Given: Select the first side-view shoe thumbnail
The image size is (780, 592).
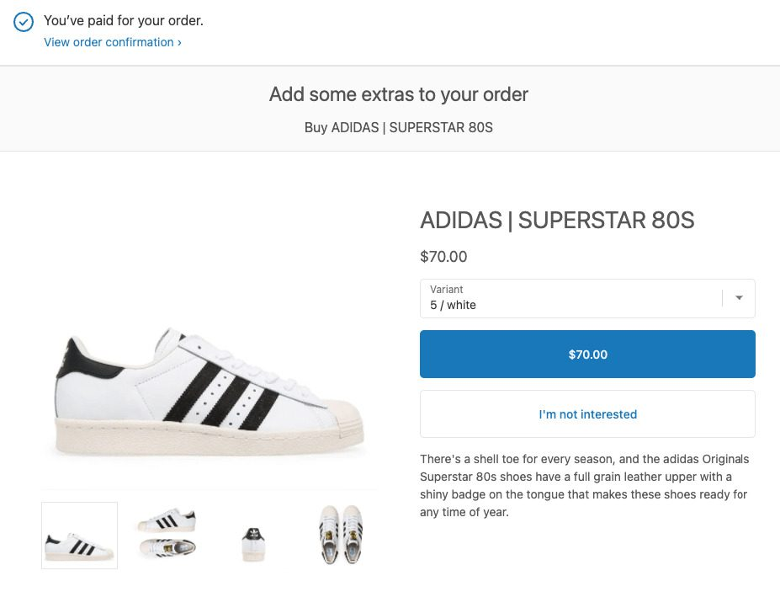Looking at the screenshot, I should point(79,535).
